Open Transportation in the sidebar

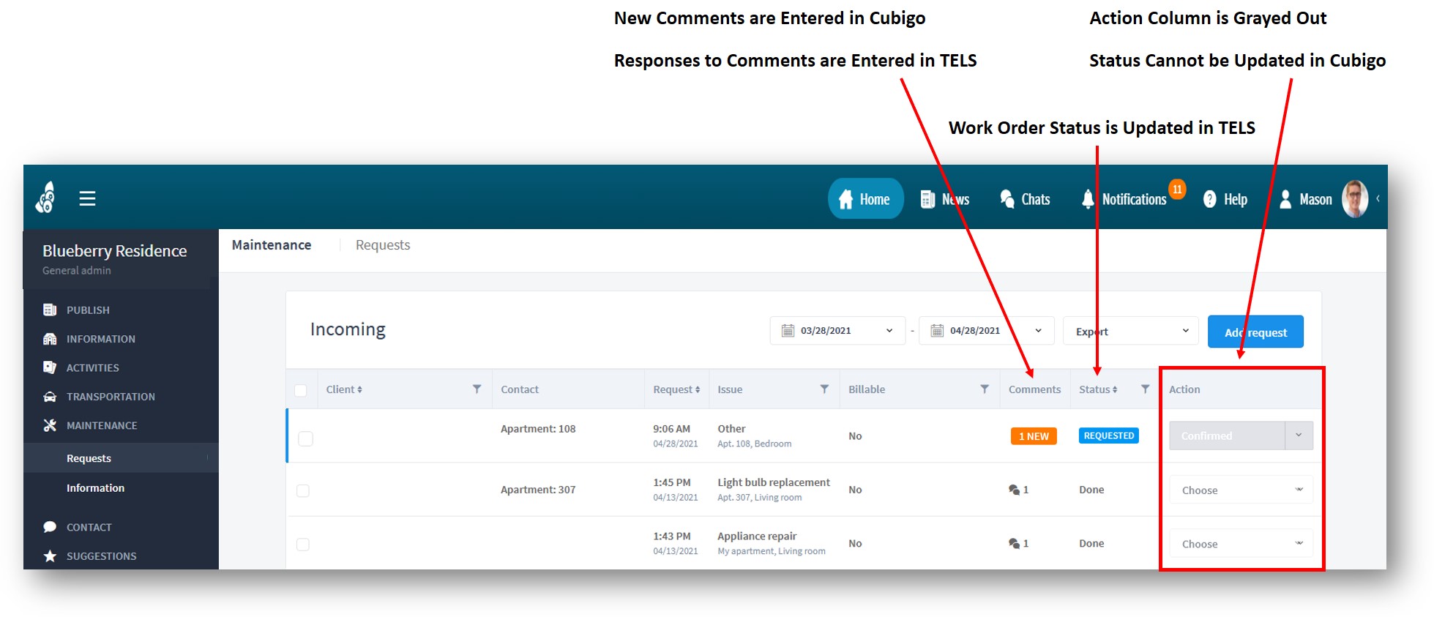click(111, 397)
